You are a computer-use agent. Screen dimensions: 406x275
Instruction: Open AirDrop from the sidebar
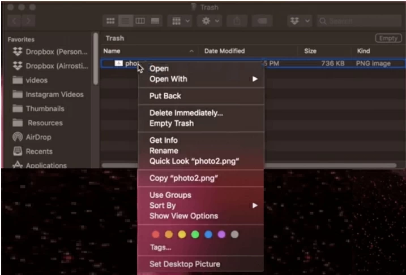tap(39, 137)
